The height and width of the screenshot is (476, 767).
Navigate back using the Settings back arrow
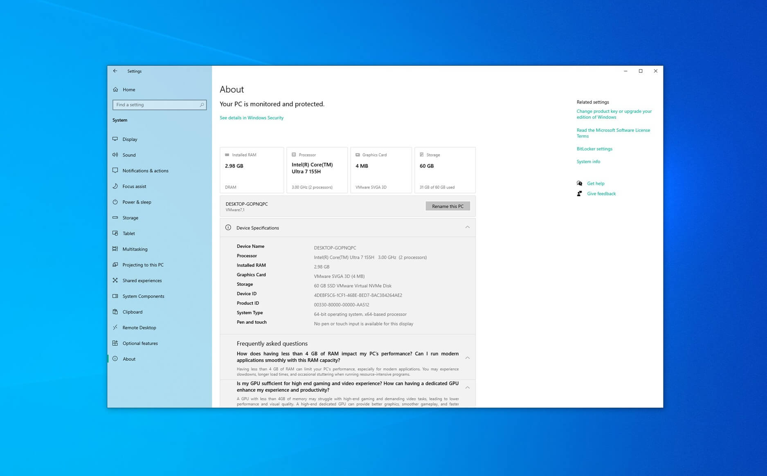point(115,71)
